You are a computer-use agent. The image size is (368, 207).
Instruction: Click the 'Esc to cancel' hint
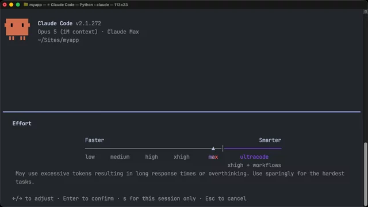point(226,198)
